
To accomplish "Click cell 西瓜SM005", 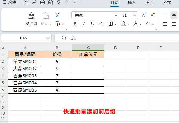I will click(x=25, y=90).
